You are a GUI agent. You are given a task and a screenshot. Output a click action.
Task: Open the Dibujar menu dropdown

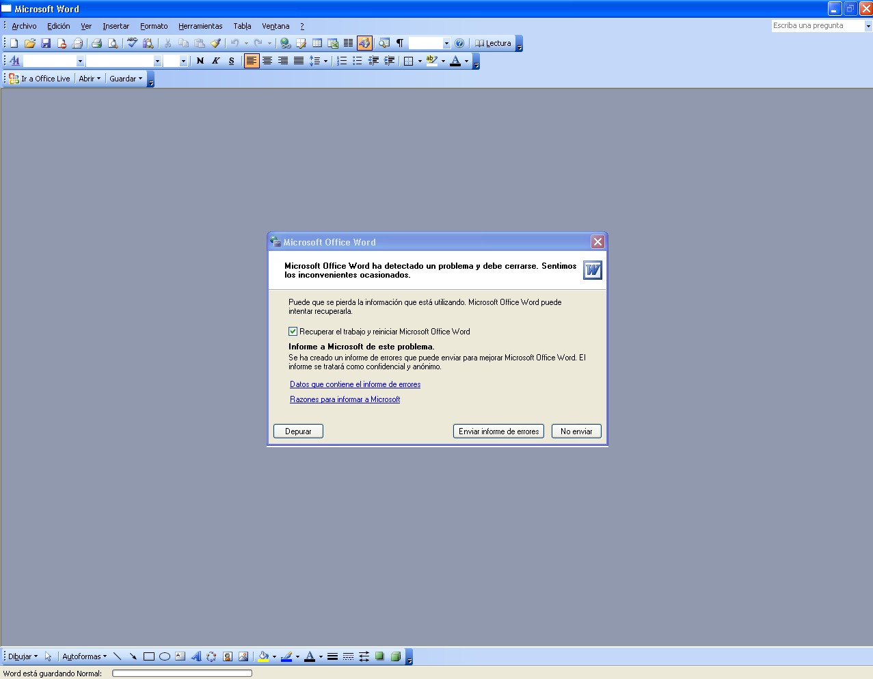point(23,656)
